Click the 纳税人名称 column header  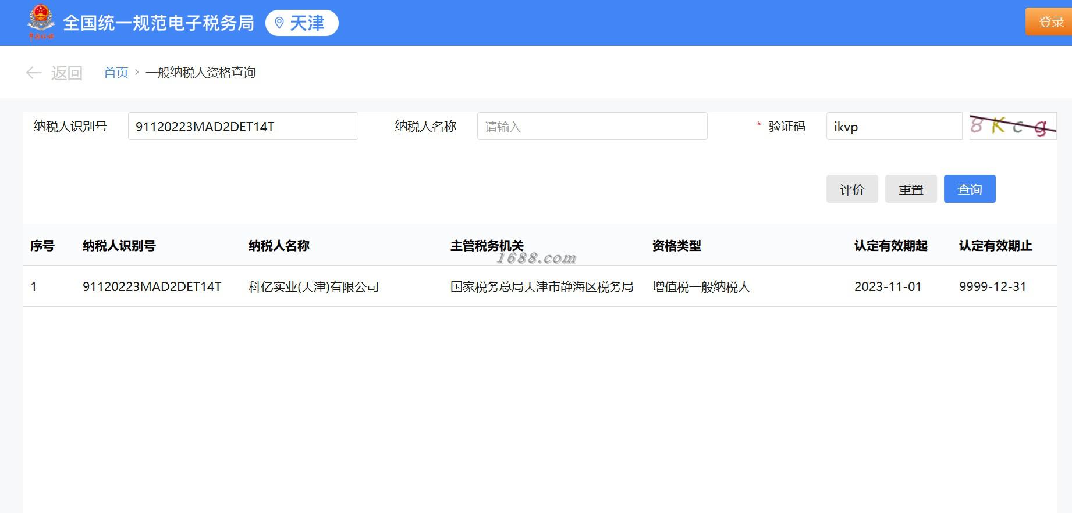pos(279,246)
